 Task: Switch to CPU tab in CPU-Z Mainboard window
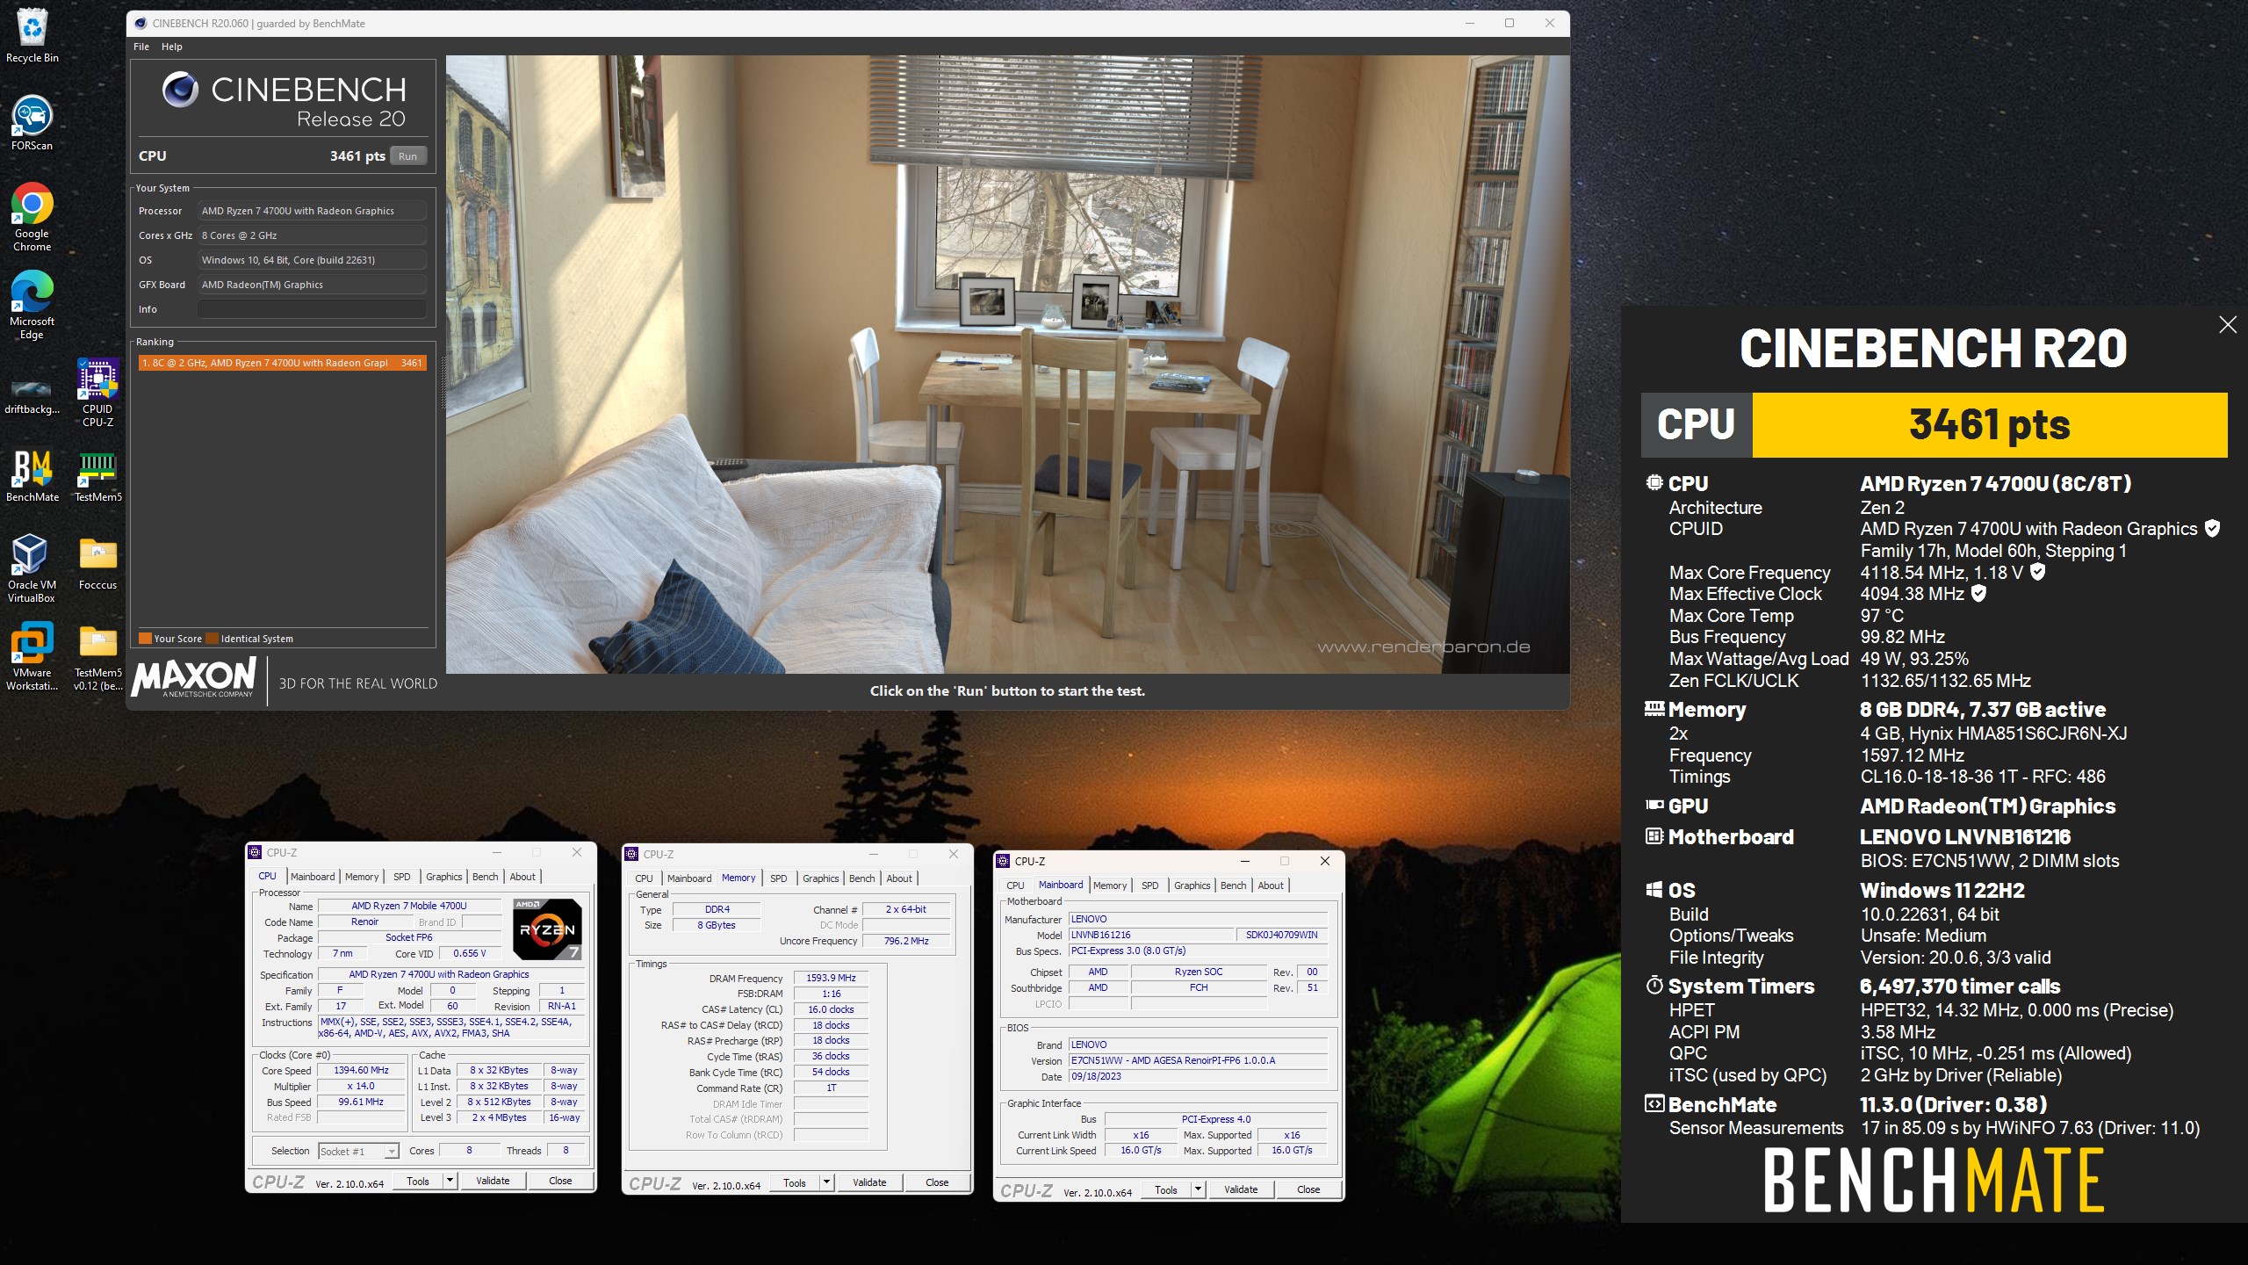[x=1015, y=885]
